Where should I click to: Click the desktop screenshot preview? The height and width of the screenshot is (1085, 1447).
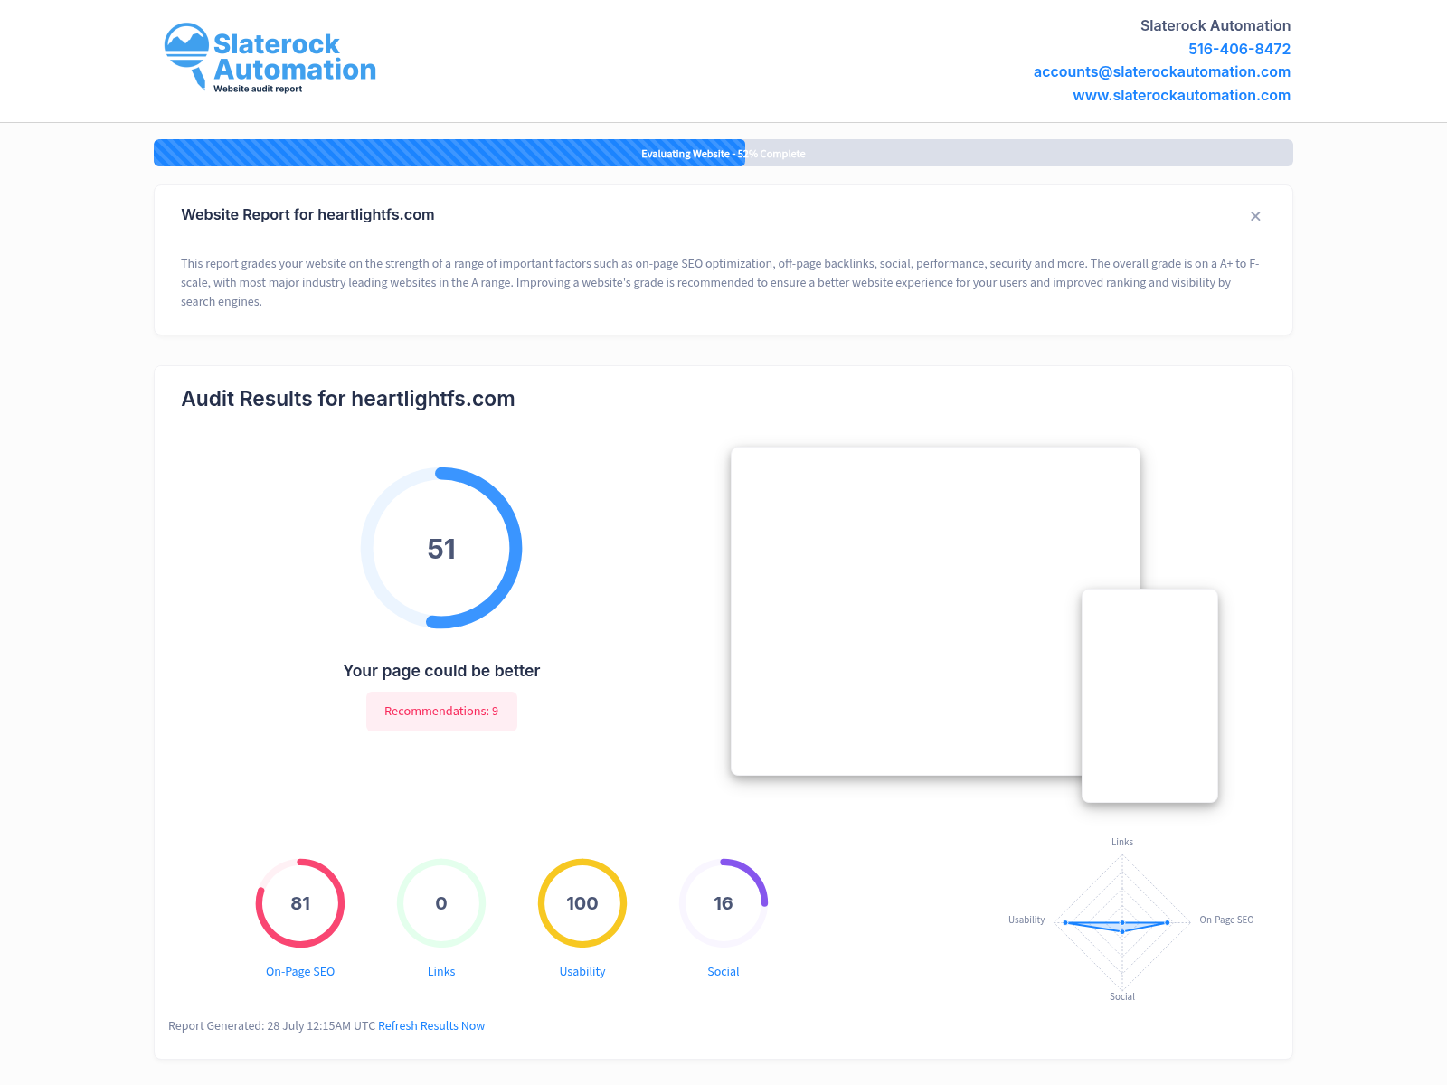[935, 611]
